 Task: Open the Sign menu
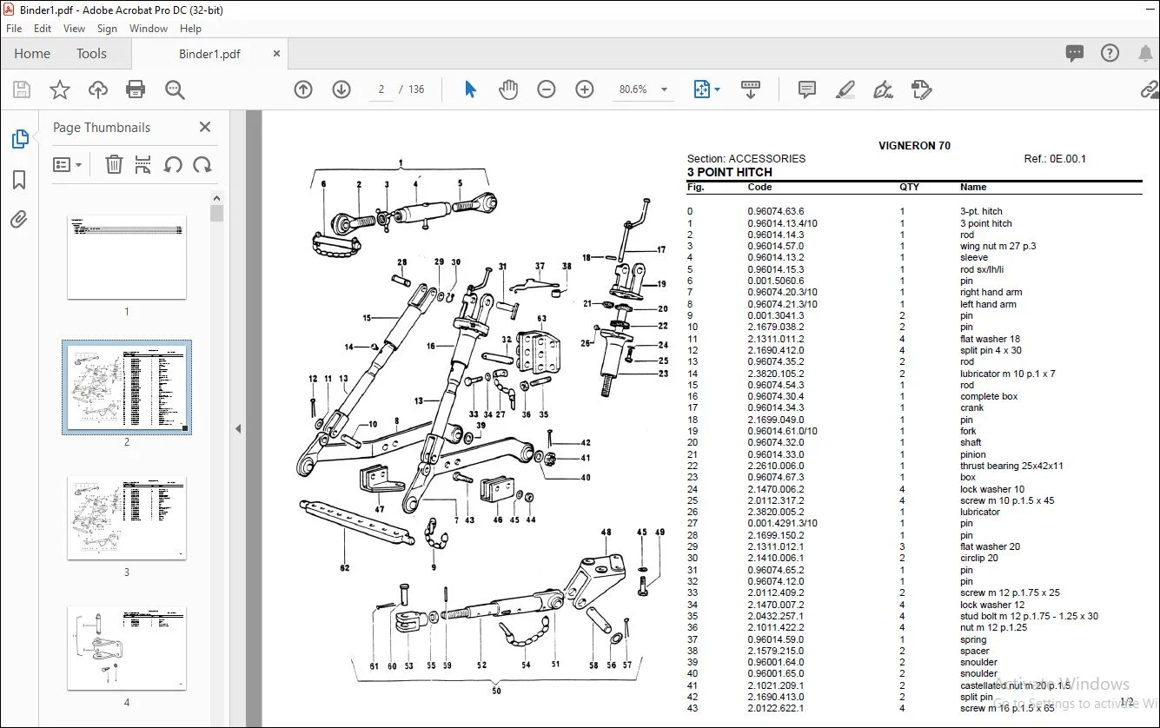coord(107,29)
